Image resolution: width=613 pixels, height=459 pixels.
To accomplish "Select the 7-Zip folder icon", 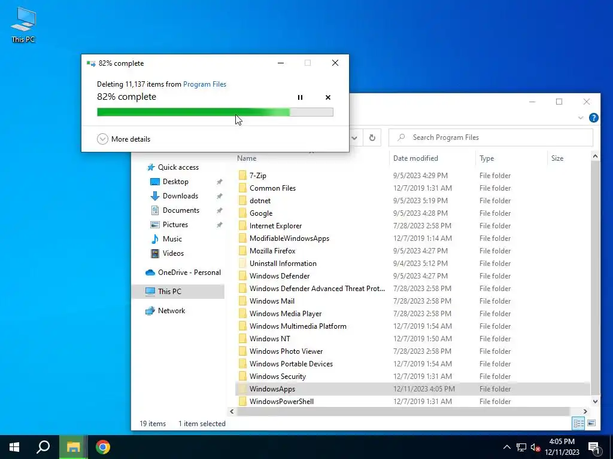I will 242,175.
